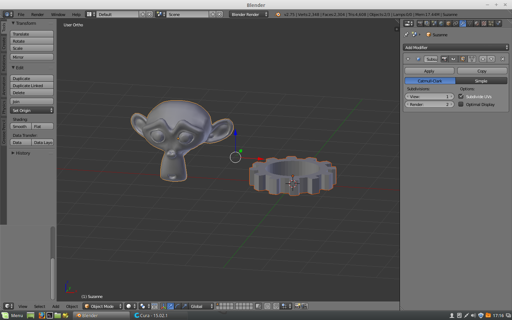Open the Window menu

point(58,15)
